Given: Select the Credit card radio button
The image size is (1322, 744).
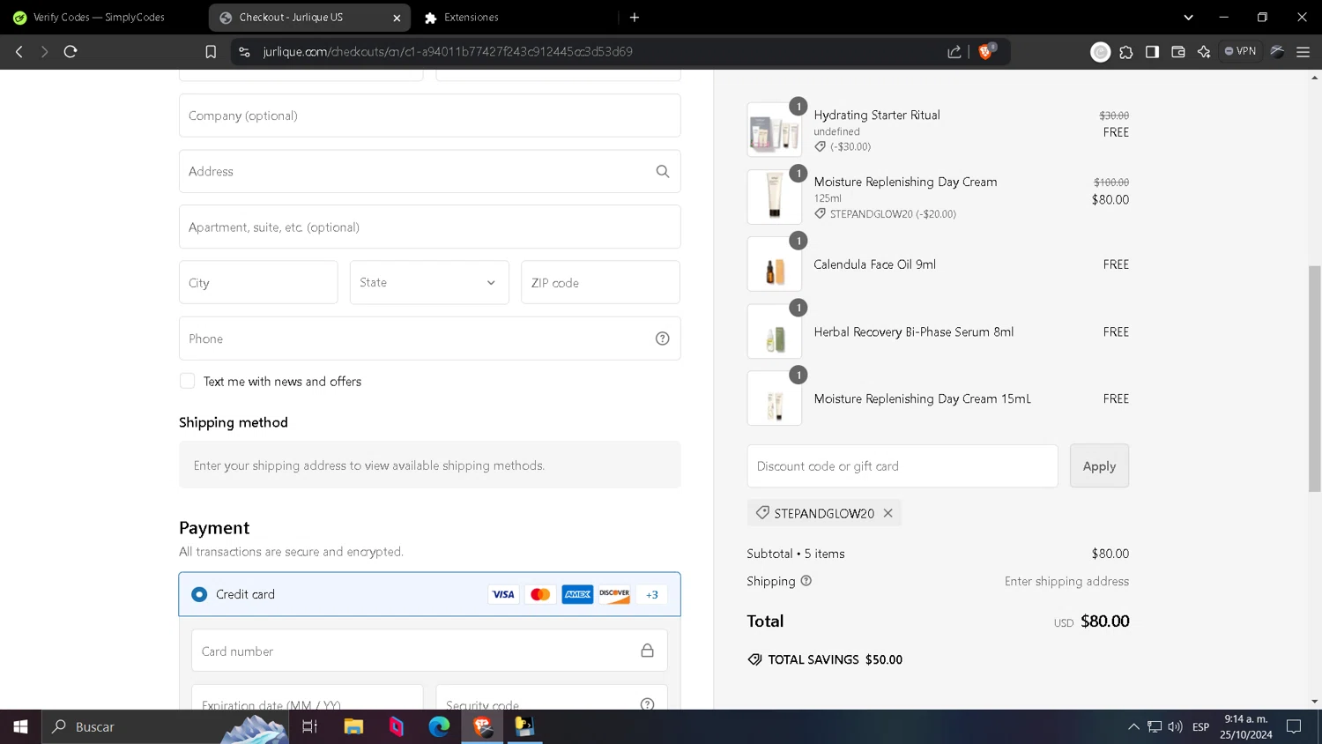Looking at the screenshot, I should tap(199, 594).
